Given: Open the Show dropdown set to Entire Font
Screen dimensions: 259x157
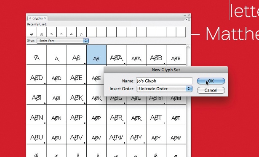Looking at the screenshot, I should (x=63, y=41).
